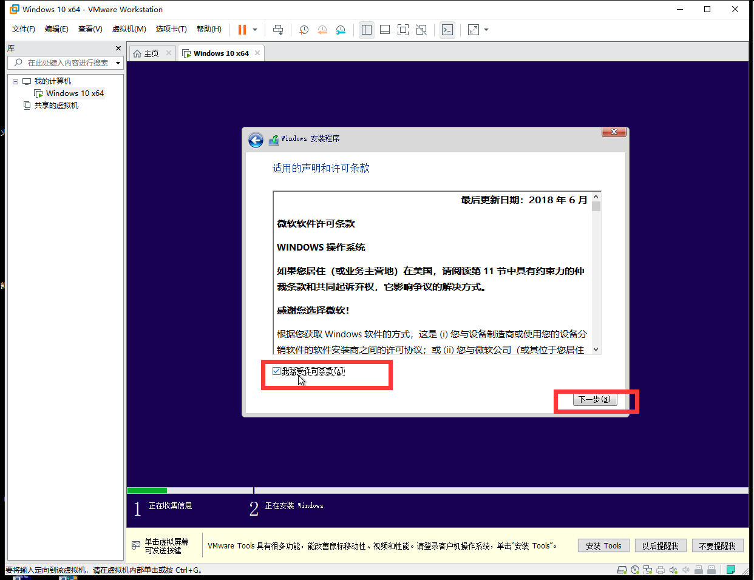This screenshot has height=580, width=754.
Task: Open the message log sticky-note icon
Action: (x=732, y=570)
